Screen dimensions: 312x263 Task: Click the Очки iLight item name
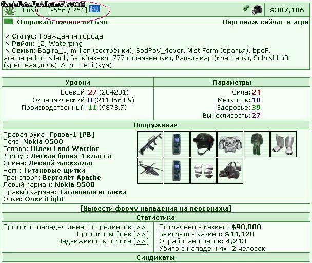point(44,199)
